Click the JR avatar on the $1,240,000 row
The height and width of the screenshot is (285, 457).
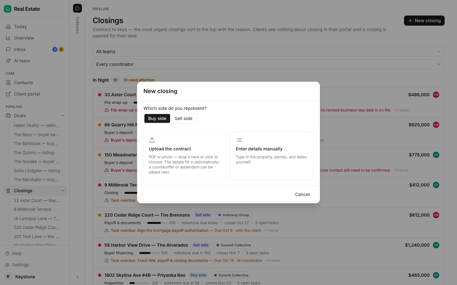pyautogui.click(x=436, y=245)
